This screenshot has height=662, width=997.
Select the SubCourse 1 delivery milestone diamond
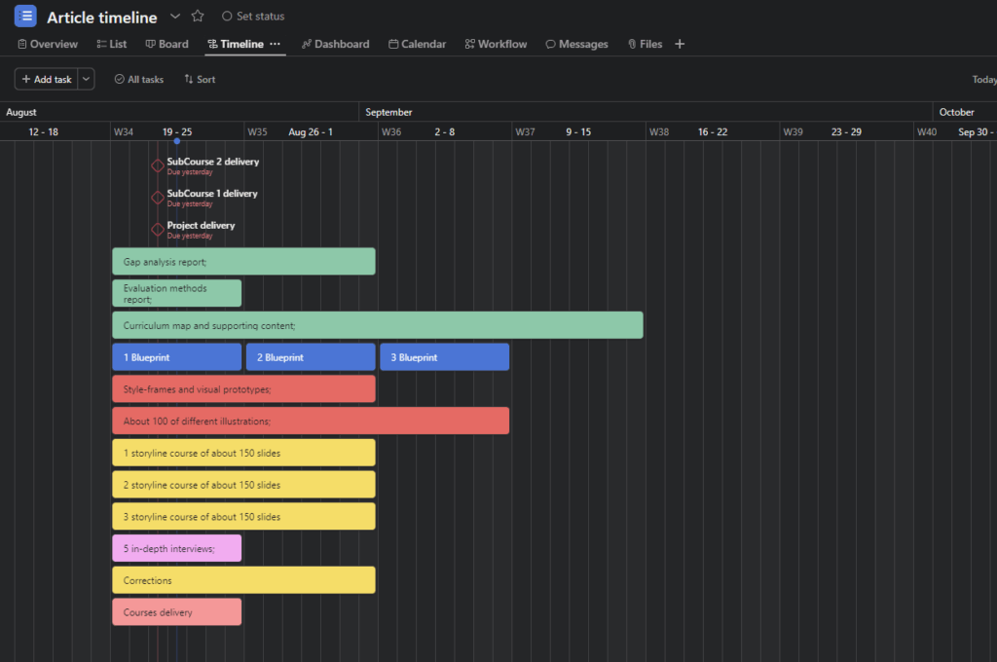[x=158, y=197]
